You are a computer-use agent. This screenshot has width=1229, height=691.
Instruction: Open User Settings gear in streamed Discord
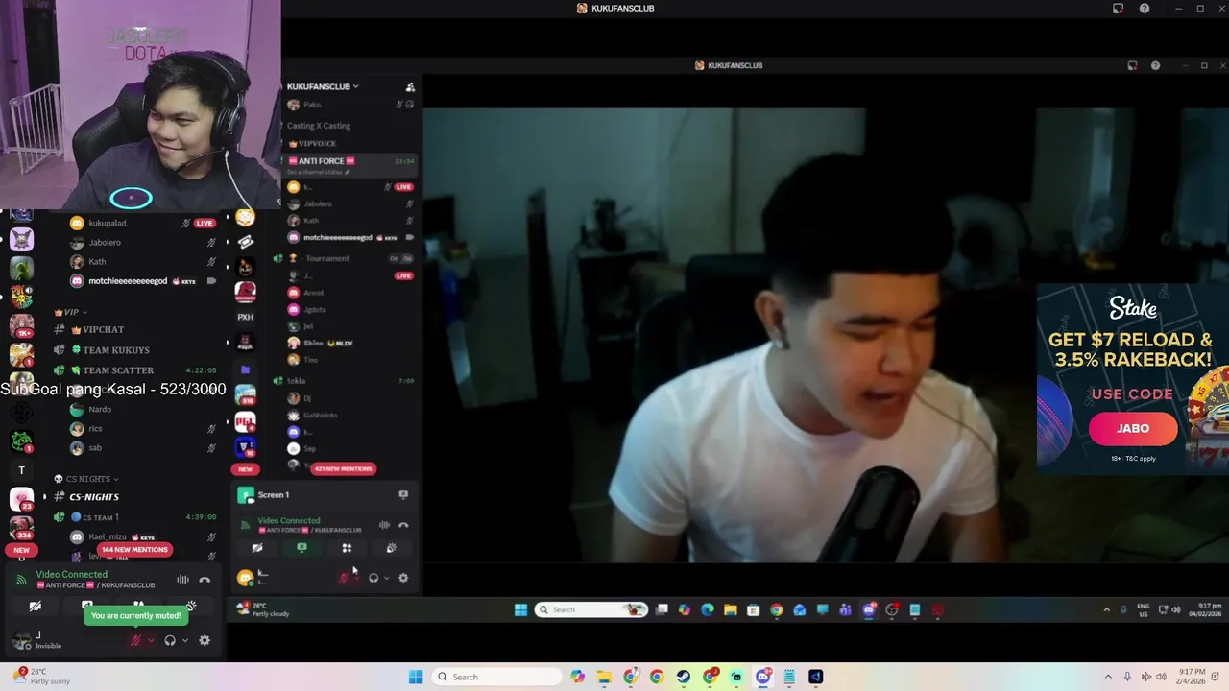click(403, 578)
